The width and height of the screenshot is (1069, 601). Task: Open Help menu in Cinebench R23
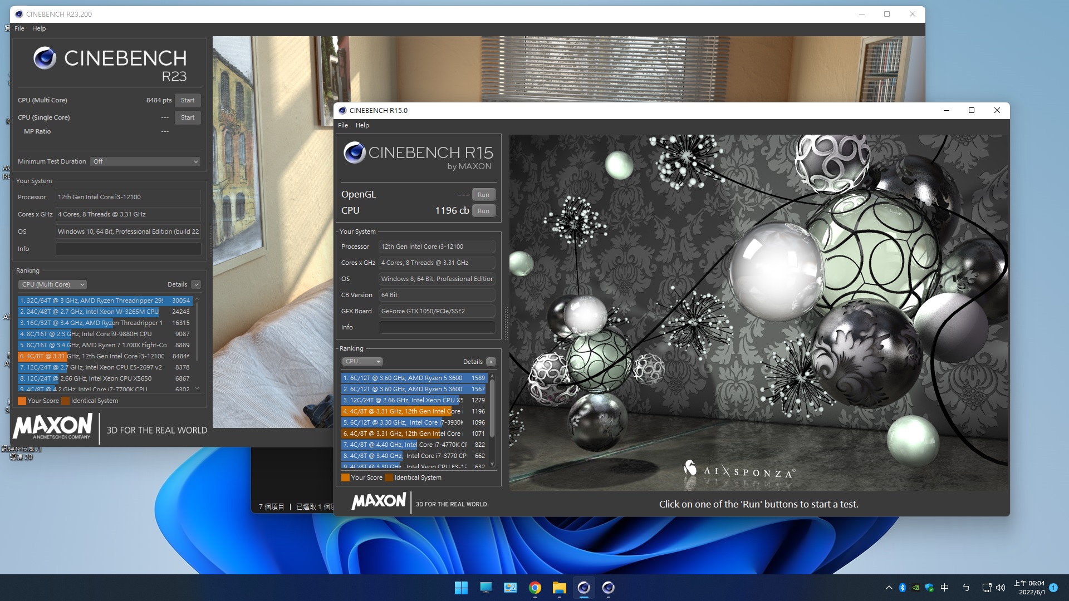tap(39, 28)
